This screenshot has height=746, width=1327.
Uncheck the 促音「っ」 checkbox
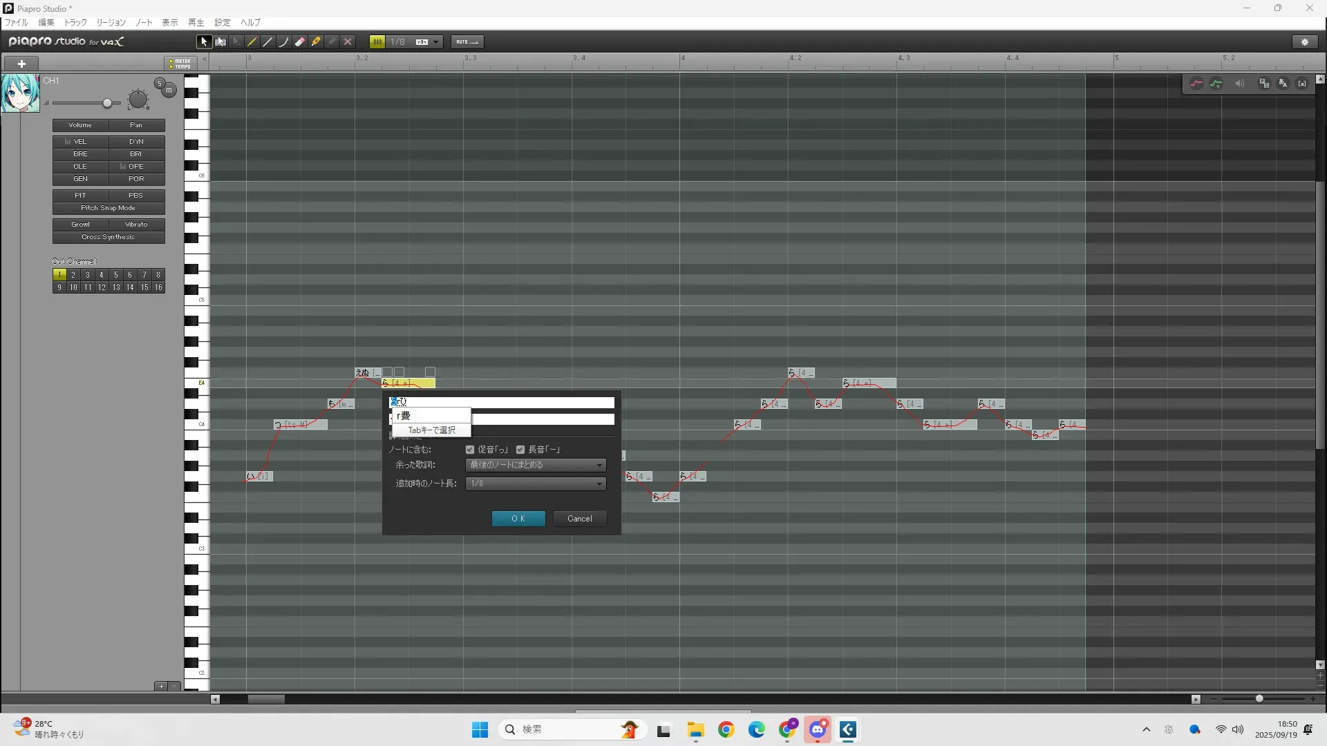(470, 450)
